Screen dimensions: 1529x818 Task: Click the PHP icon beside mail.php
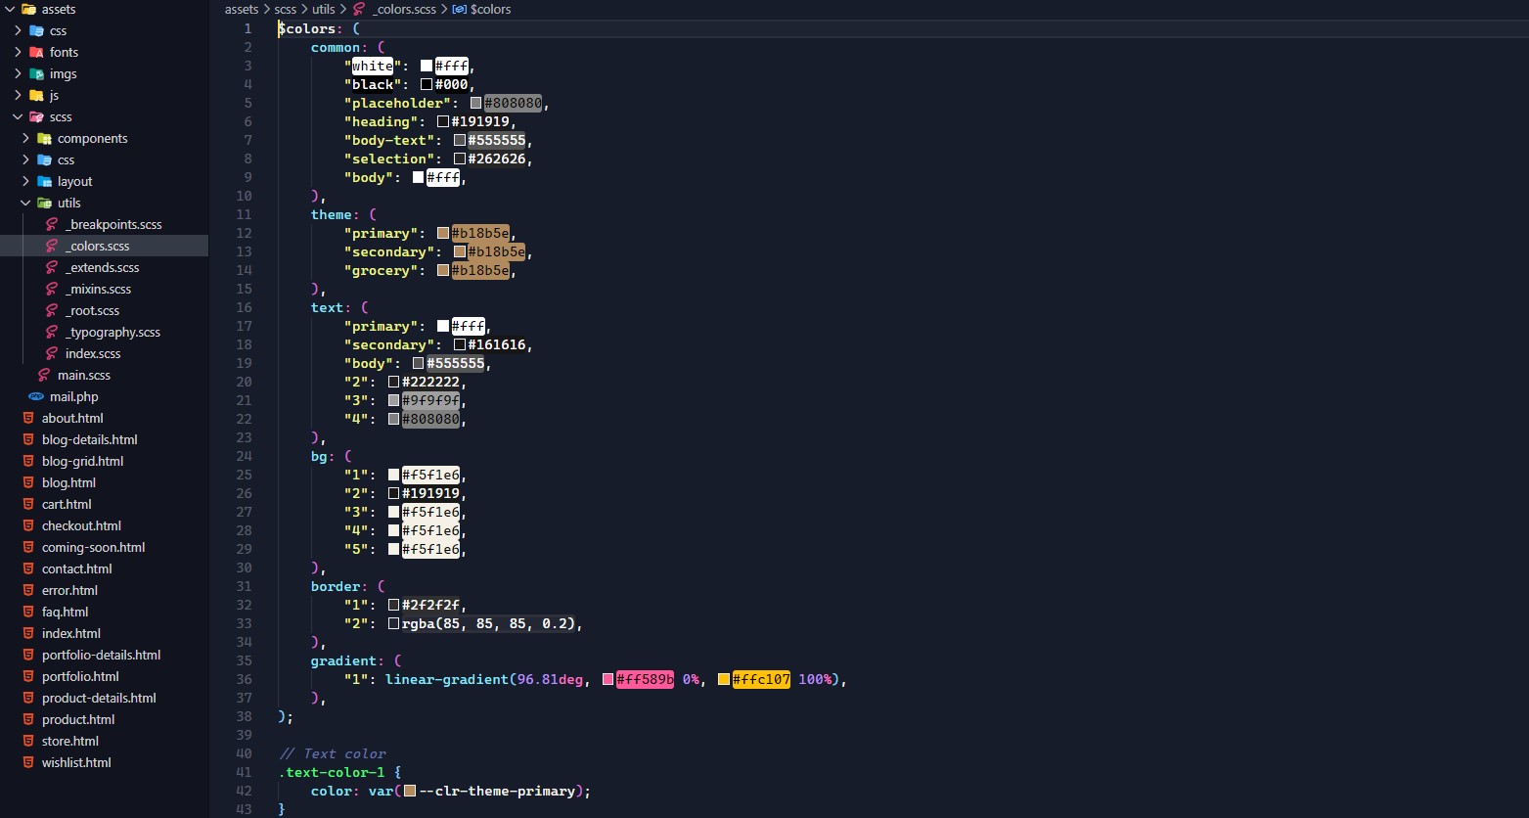coord(36,397)
